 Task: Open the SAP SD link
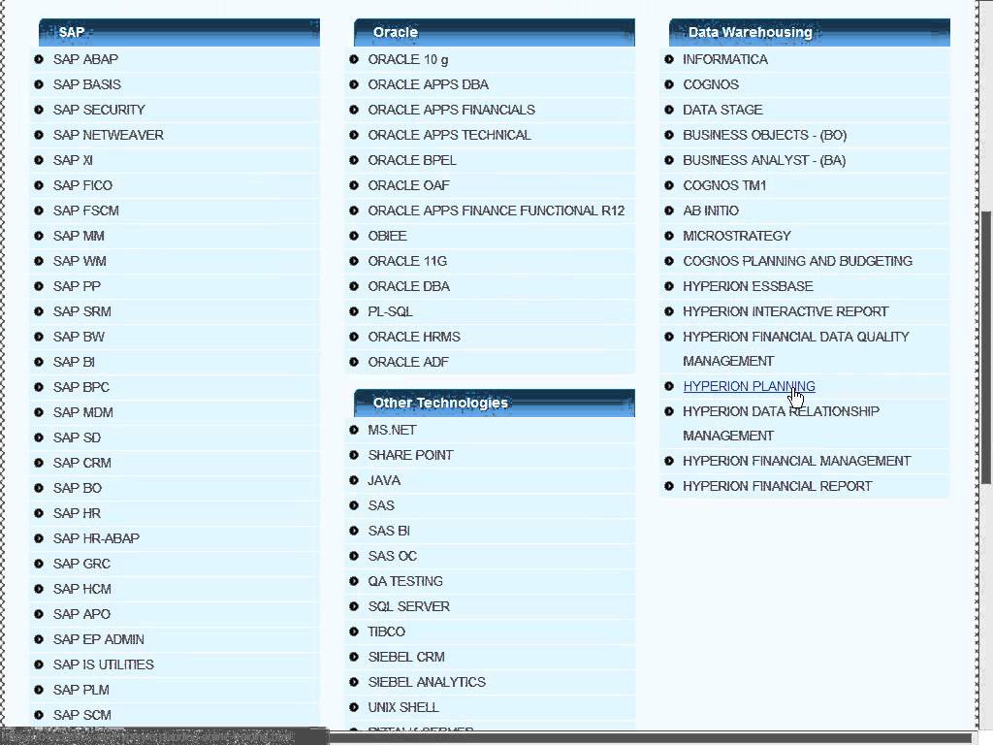[x=77, y=438]
